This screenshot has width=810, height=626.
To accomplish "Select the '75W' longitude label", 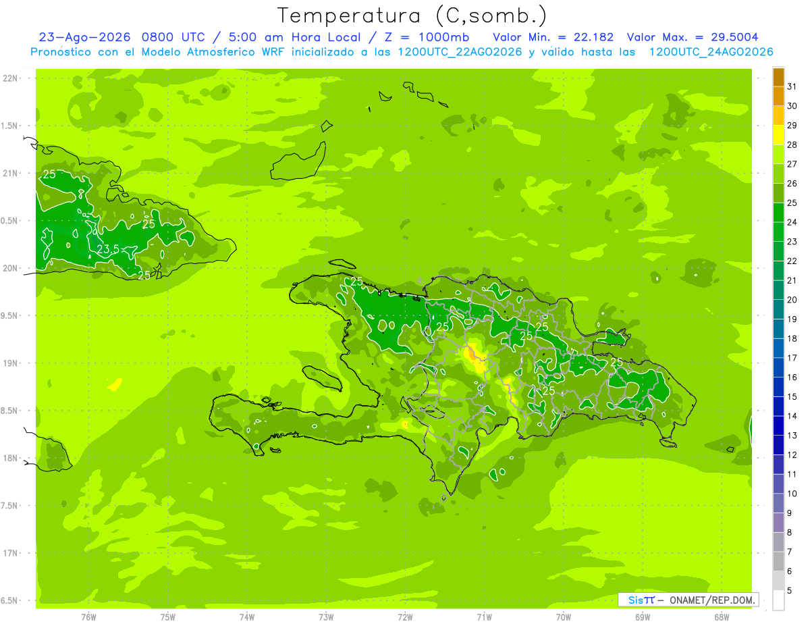I will point(168,617).
